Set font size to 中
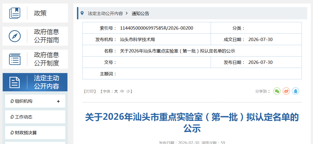 pos(122,91)
